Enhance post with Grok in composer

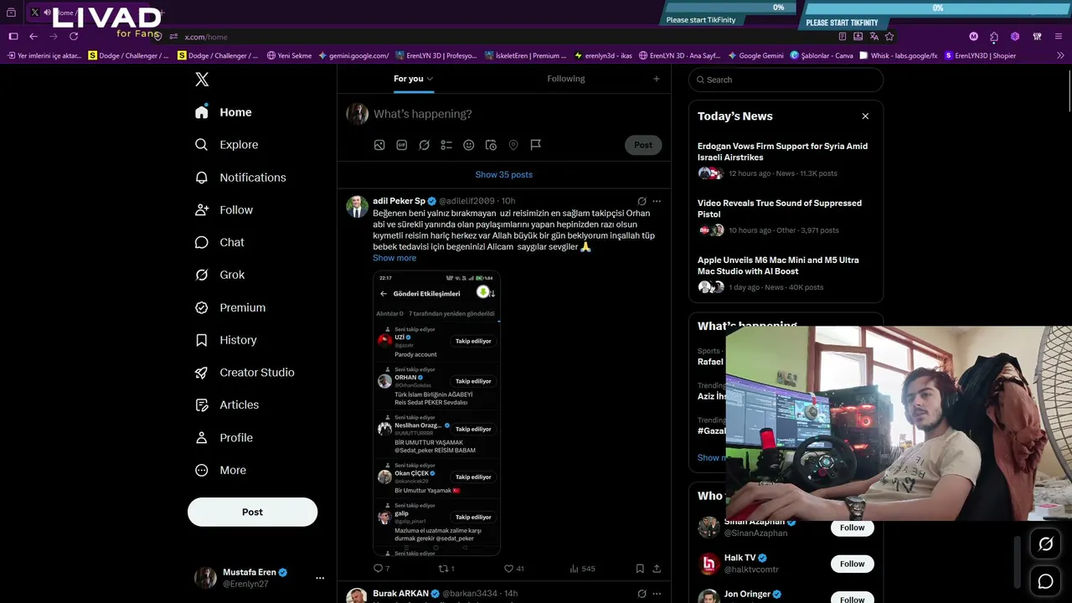[425, 145]
